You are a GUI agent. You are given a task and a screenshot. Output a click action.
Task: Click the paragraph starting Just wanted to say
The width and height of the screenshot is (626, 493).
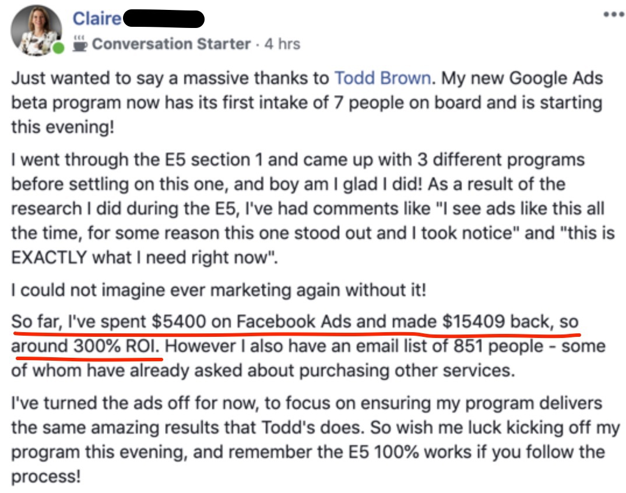point(307,103)
